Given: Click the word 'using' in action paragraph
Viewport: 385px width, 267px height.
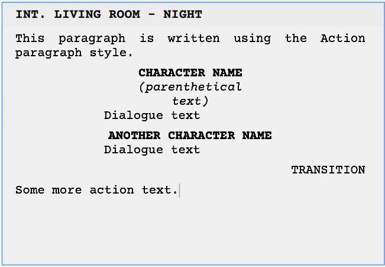Looking at the screenshot, I should (253, 39).
